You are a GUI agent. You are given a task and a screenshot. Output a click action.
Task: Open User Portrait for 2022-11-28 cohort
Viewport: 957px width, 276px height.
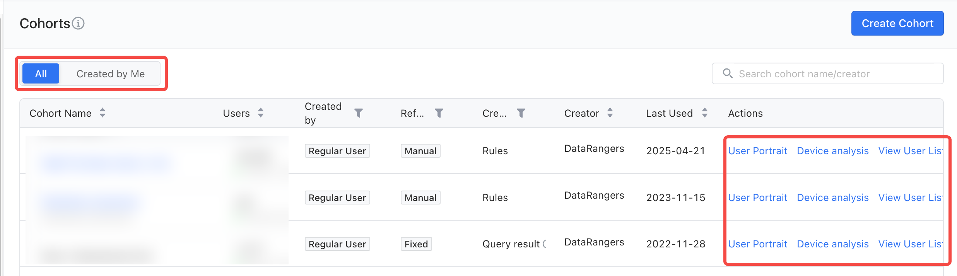click(758, 244)
